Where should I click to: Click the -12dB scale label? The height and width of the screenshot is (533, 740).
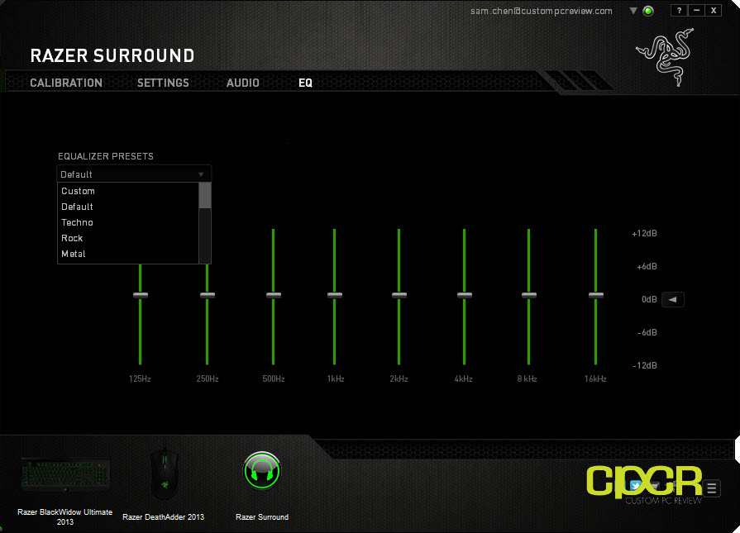click(x=645, y=365)
